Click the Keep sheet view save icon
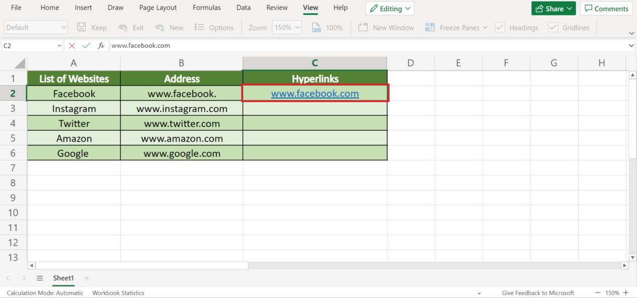 [82, 27]
